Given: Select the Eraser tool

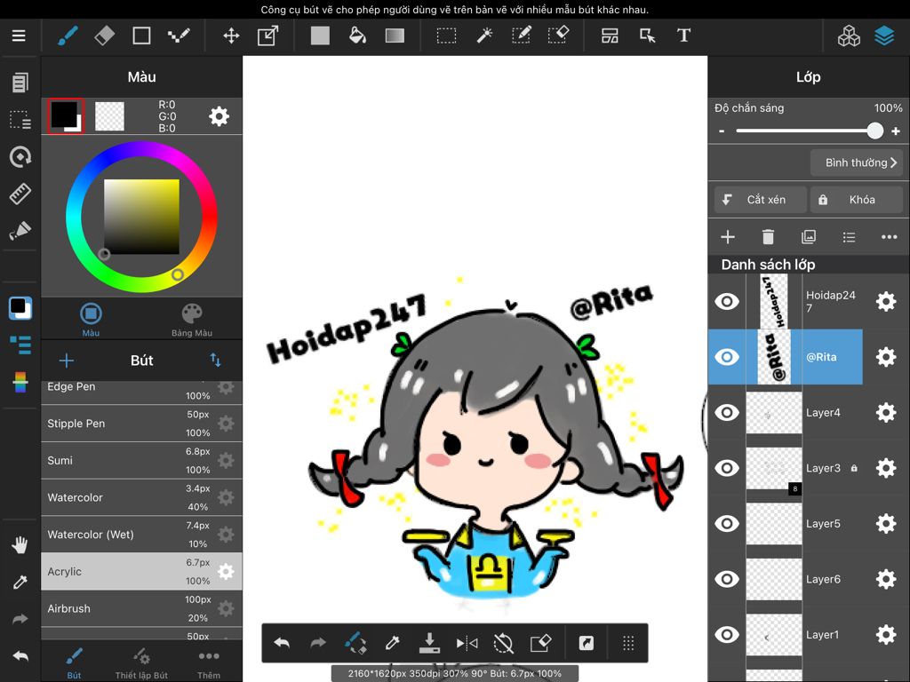Looking at the screenshot, I should coord(105,36).
